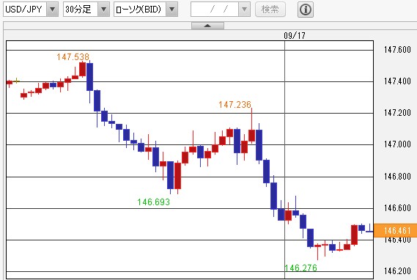Click the 検索 search button
417x280 pixels.
pos(270,10)
